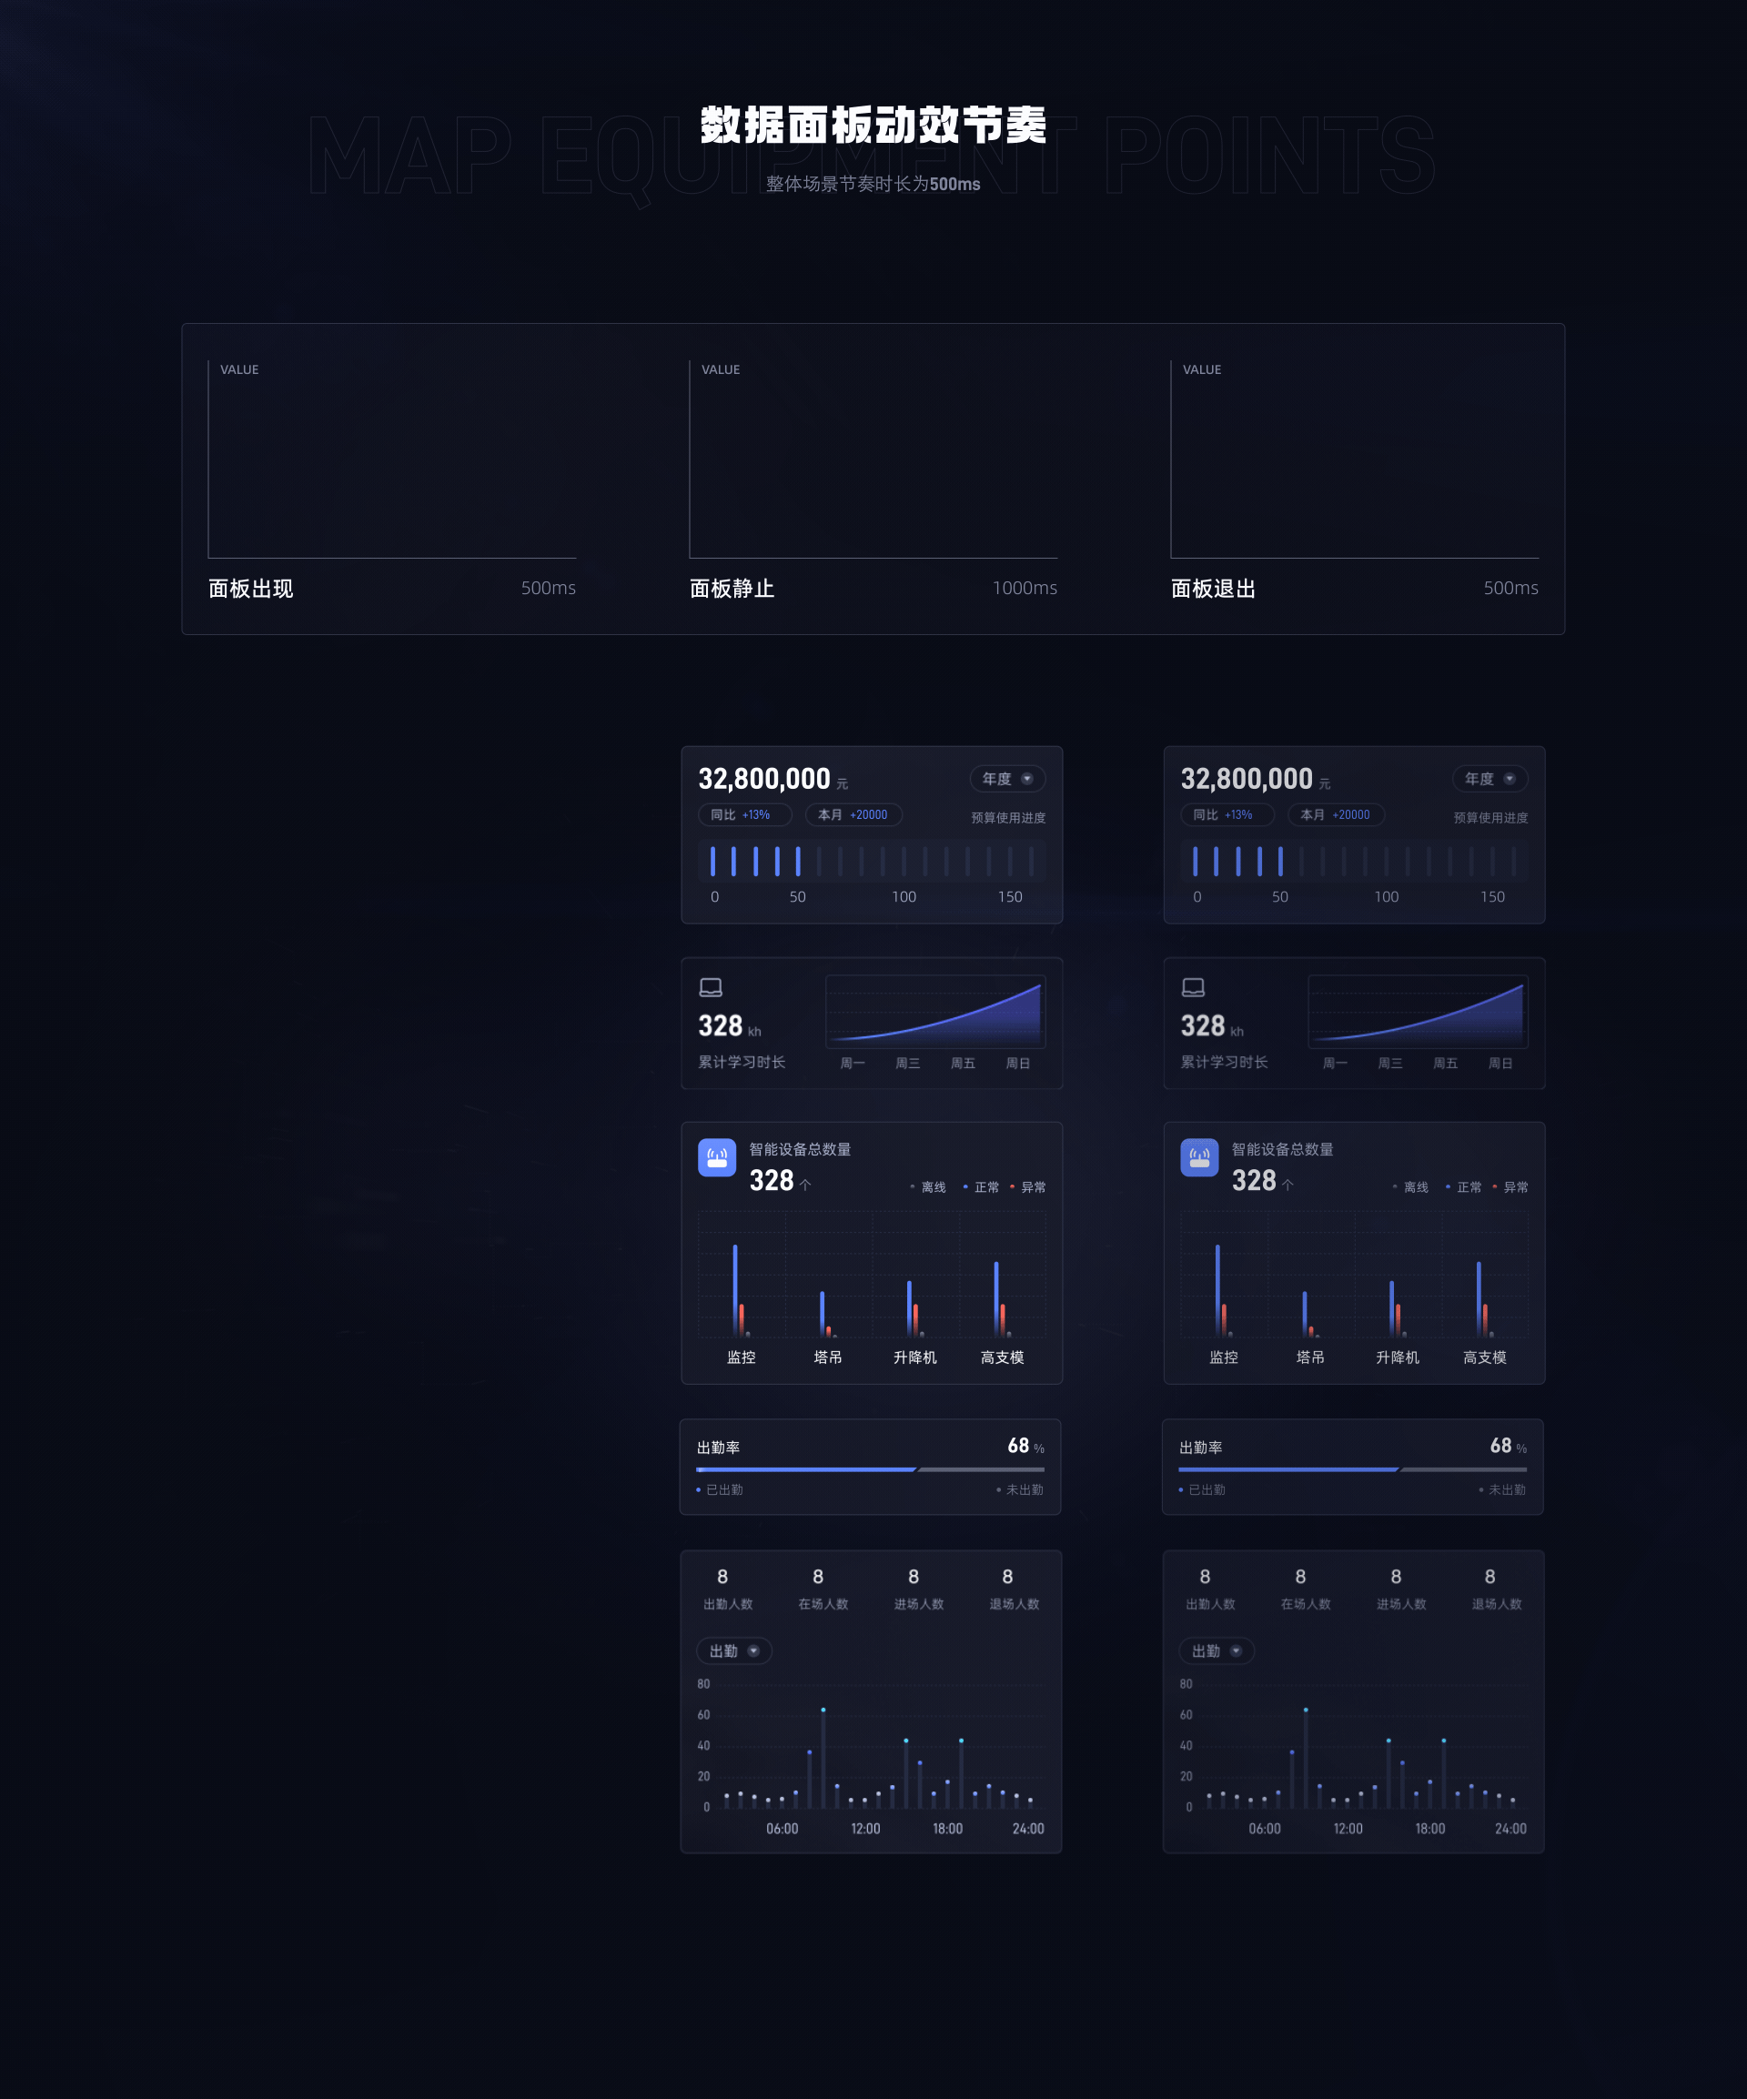1747x2099 pixels.
Task: Click the area chart in the right study-hours card
Action: coord(1419,1012)
